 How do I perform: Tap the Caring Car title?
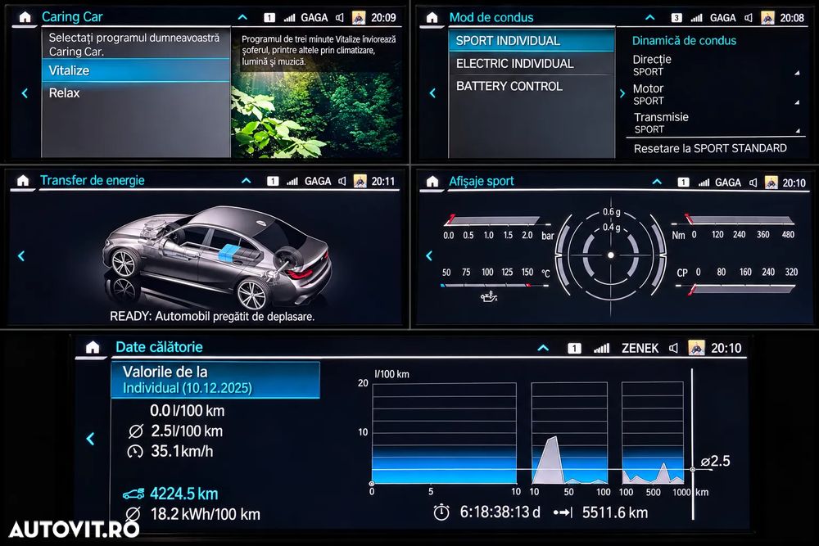click(x=72, y=17)
